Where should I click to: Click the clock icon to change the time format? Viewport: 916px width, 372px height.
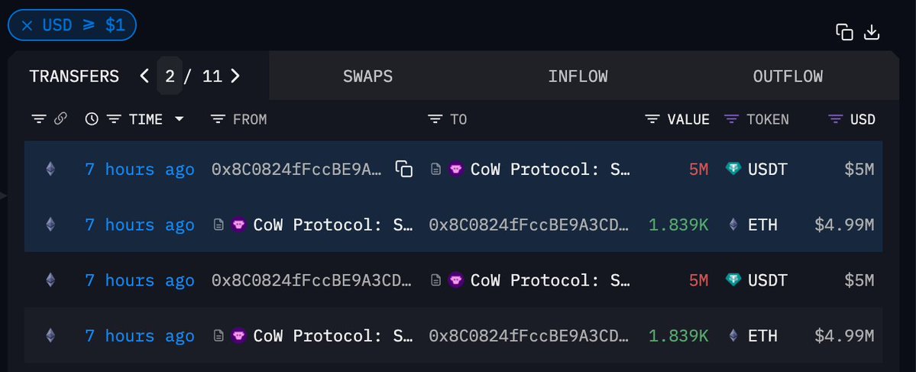tap(91, 119)
